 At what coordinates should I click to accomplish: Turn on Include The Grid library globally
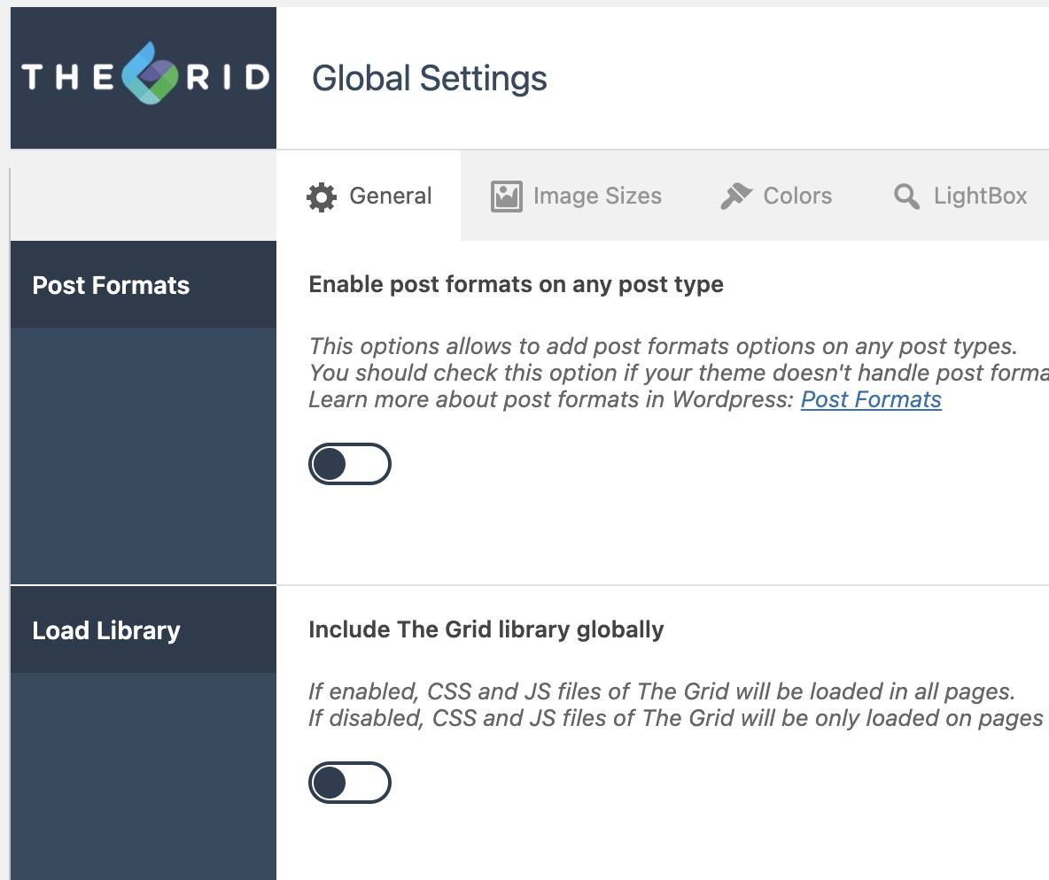pos(349,783)
